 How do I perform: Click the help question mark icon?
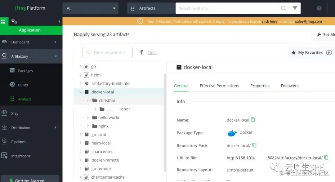319,8
